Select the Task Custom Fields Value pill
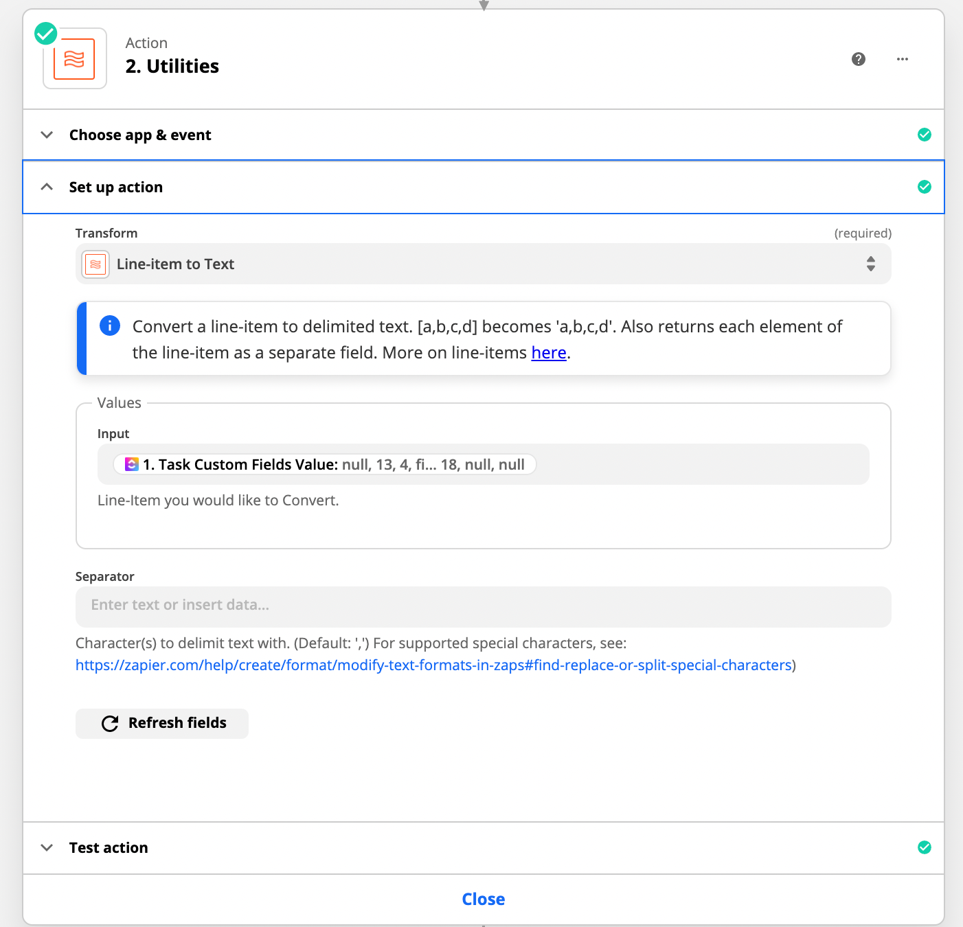Image resolution: width=963 pixels, height=927 pixels. (325, 465)
